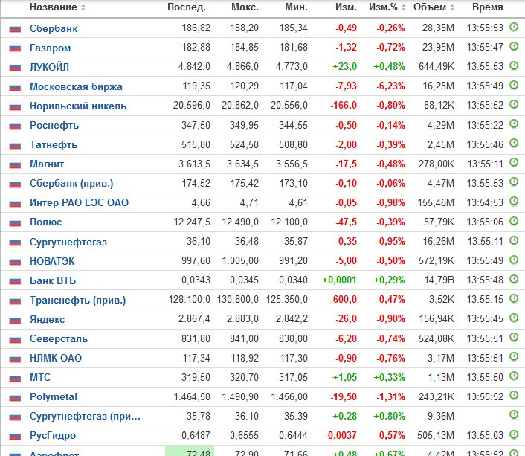Click the Russian flag next to Сбербанк

point(15,29)
